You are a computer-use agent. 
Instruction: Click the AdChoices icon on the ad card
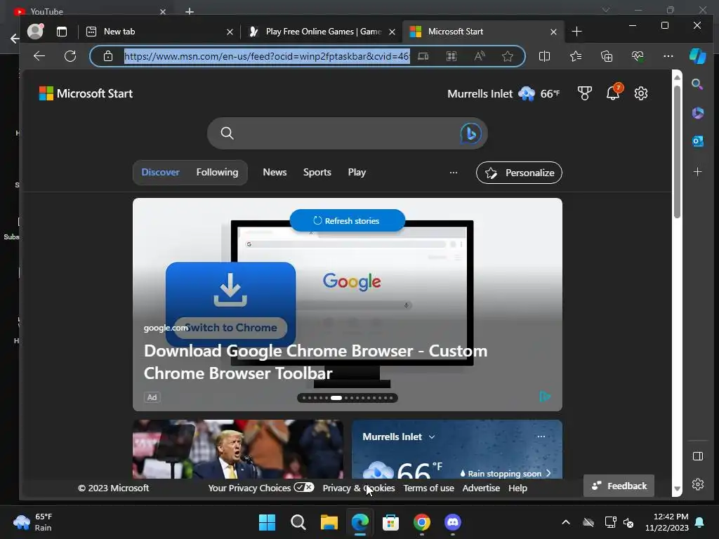(545, 397)
